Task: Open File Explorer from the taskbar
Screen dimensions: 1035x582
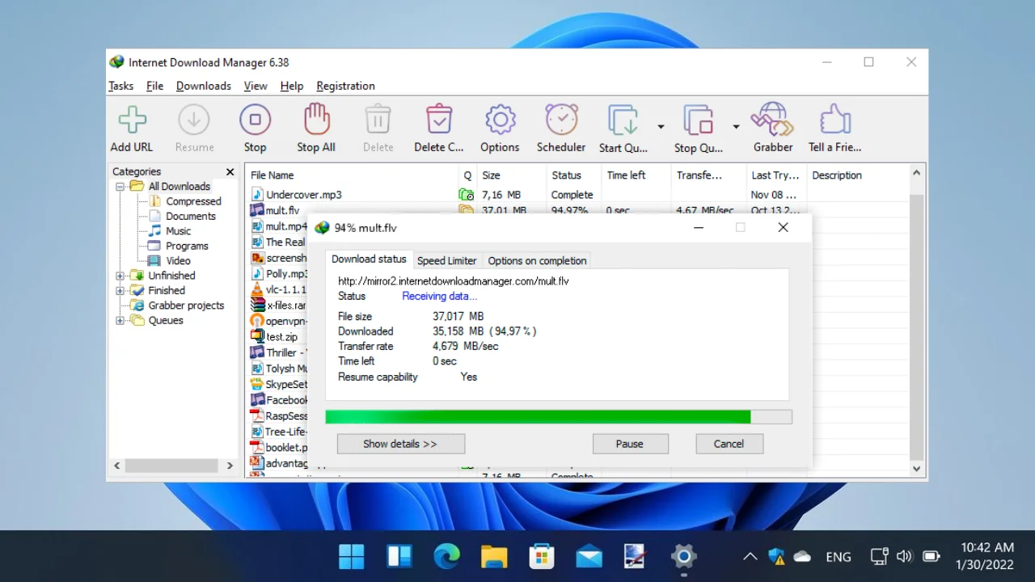Action: [x=494, y=556]
